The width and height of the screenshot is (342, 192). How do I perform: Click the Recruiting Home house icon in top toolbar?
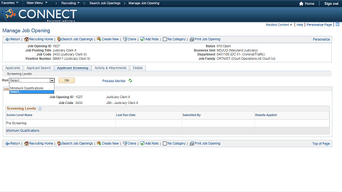pos(26,39)
